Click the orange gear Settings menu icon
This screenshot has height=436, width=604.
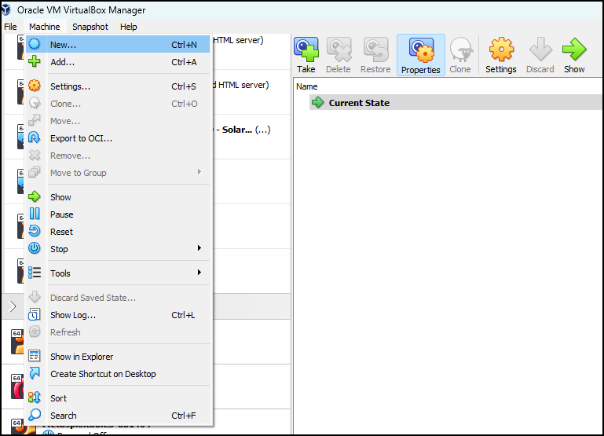pyautogui.click(x=35, y=86)
